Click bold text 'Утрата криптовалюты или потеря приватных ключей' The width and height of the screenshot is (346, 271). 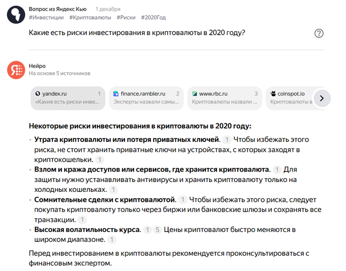pos(127,139)
